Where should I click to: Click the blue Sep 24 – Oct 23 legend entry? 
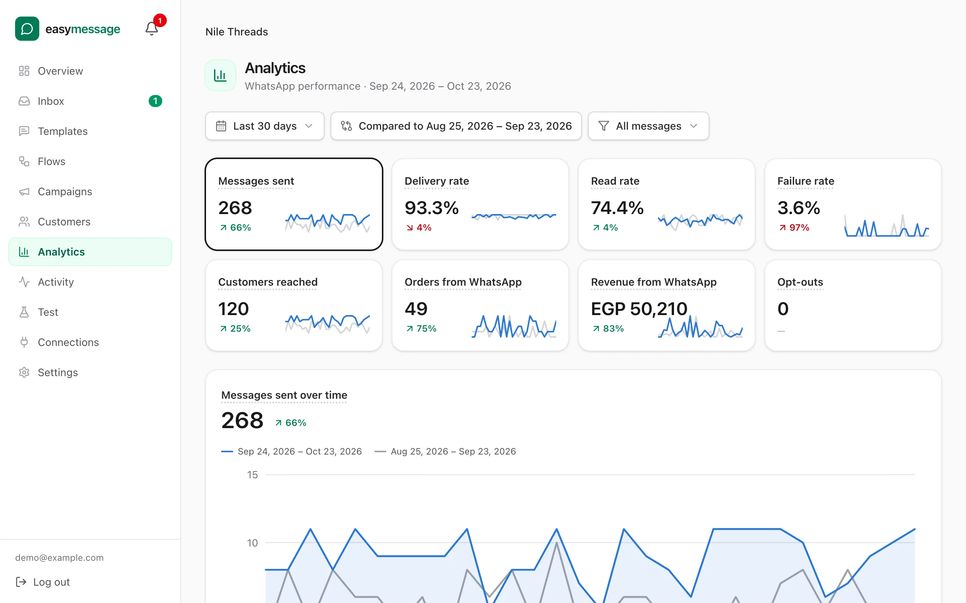(x=291, y=451)
